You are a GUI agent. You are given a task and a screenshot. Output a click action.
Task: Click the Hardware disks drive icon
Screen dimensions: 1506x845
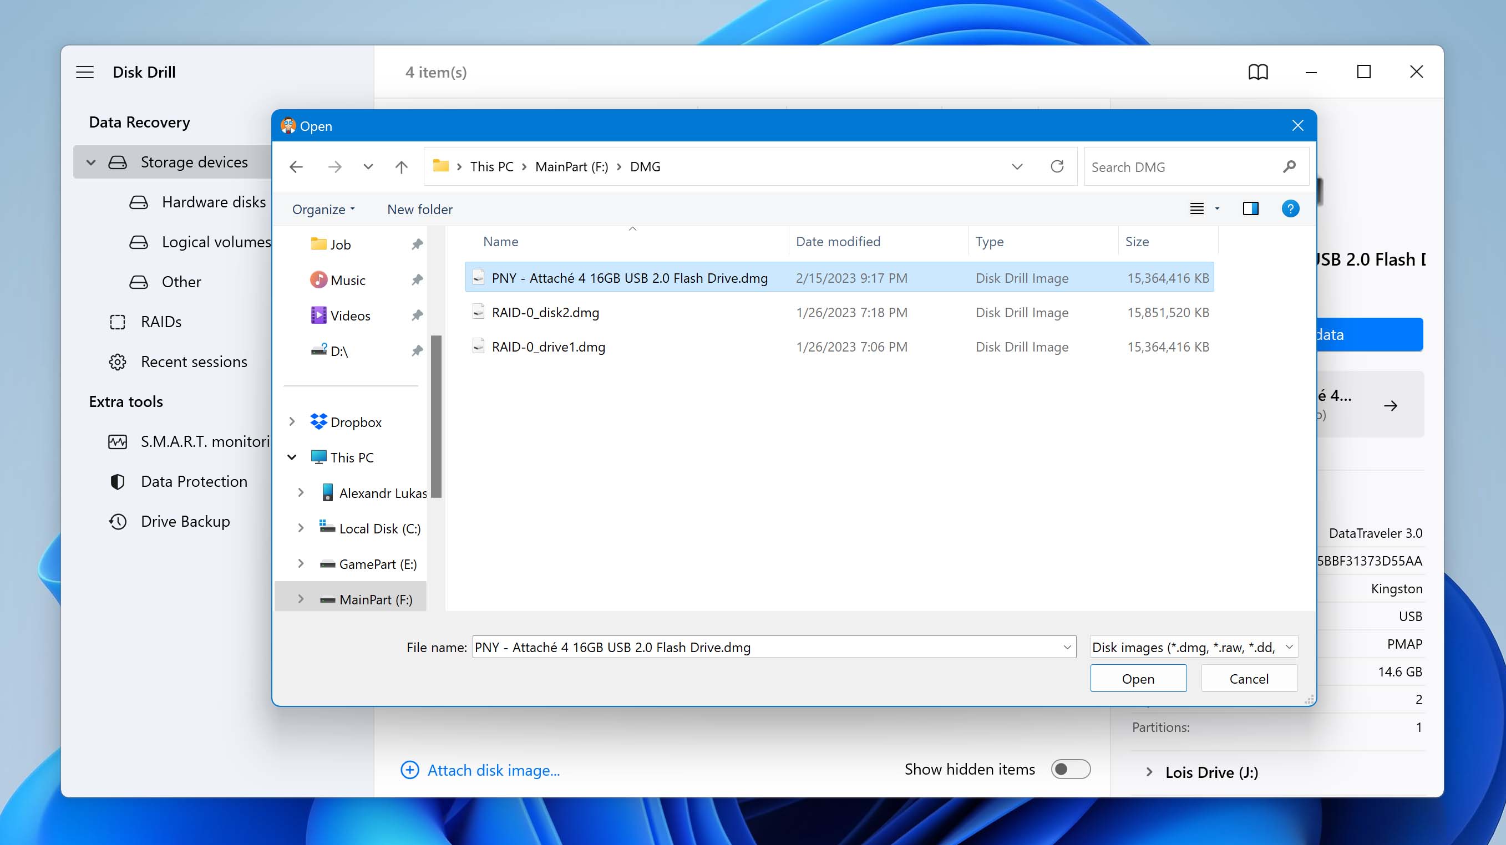tap(139, 202)
